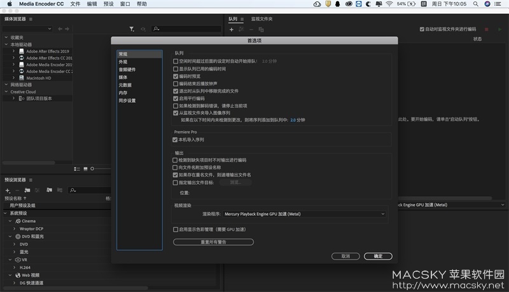The width and height of the screenshot is (509, 292).
Task: Click the export presets icon
Action: tap(60, 190)
